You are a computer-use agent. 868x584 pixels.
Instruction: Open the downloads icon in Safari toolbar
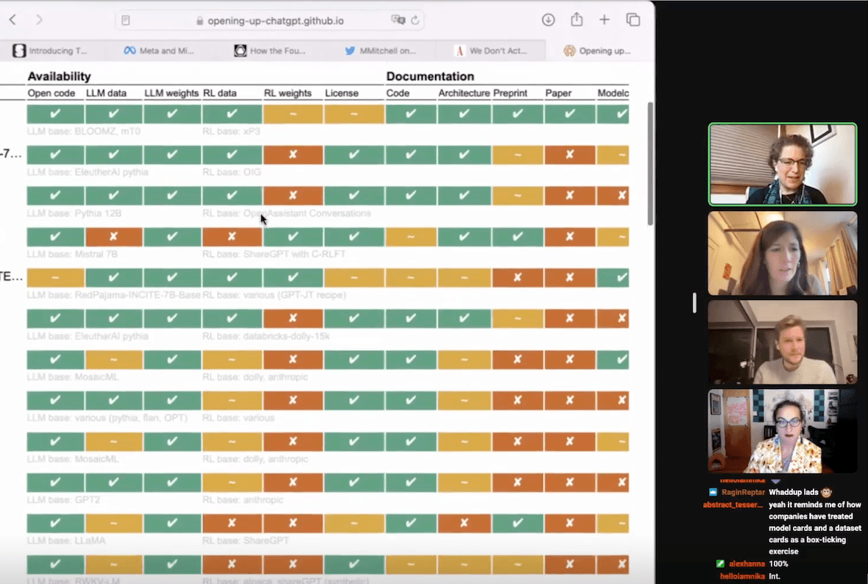point(548,20)
